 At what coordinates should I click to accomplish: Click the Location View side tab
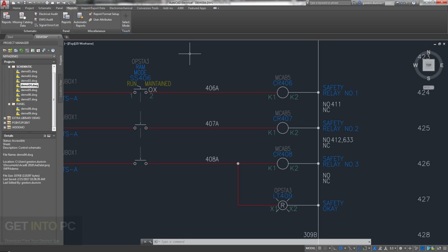coord(60,88)
